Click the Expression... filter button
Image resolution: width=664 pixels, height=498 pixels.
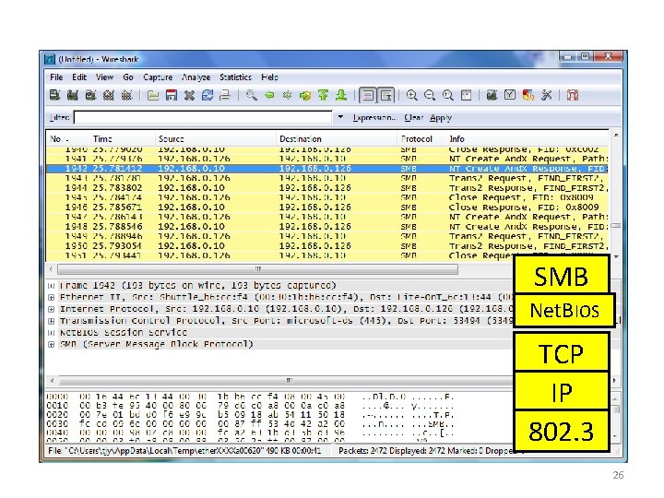coord(373,118)
